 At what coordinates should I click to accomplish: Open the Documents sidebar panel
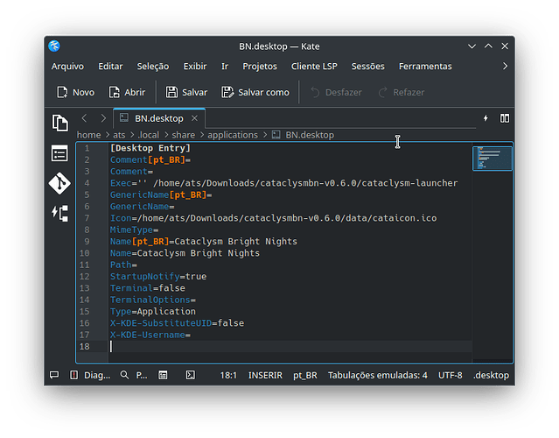tap(59, 123)
